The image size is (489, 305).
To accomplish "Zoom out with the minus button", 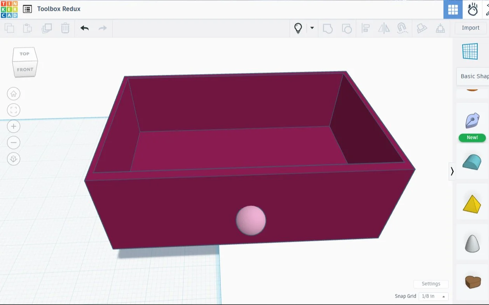I will (x=14, y=142).
